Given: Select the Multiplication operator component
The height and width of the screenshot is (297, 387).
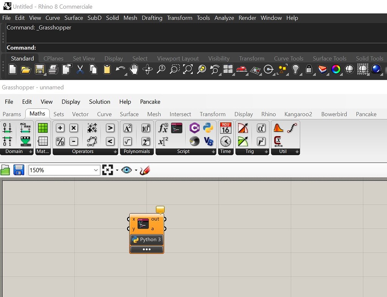Looking at the screenshot, I should [74, 128].
